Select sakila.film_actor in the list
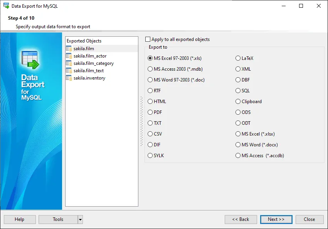This screenshot has height=229, width=328. tap(102, 56)
